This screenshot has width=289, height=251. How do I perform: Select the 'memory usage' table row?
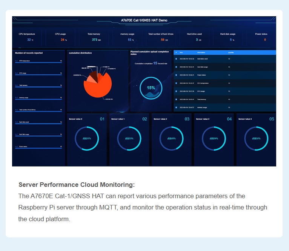pos(225,108)
